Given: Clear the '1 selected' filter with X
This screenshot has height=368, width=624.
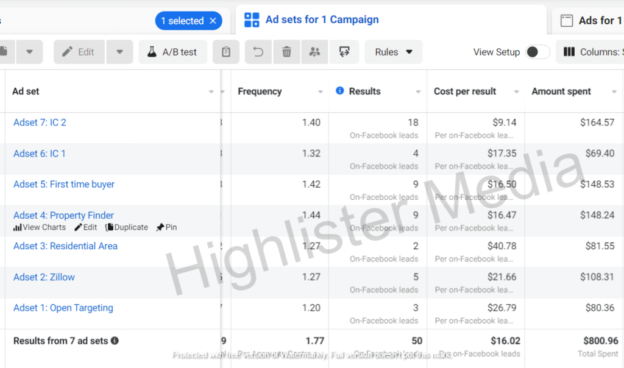Looking at the screenshot, I should [213, 21].
